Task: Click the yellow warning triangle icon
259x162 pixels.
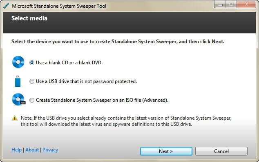Action: point(15,118)
